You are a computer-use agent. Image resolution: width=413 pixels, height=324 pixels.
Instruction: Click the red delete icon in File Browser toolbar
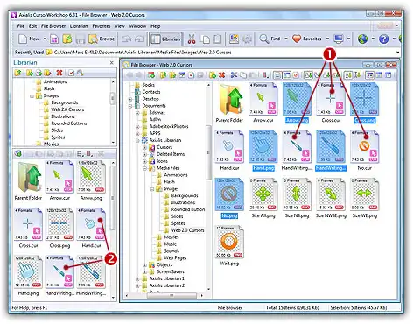click(221, 75)
